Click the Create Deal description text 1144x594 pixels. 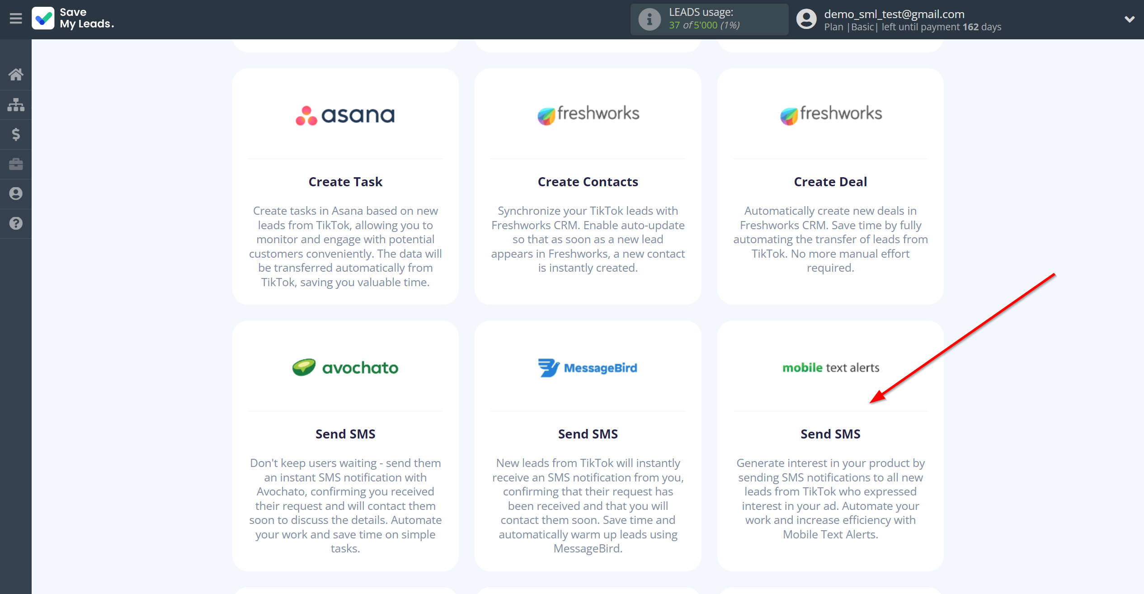pyautogui.click(x=831, y=239)
